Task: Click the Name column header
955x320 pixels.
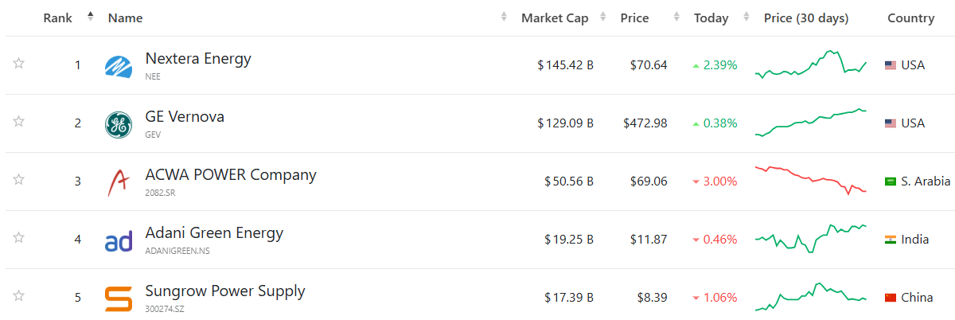Action: pos(125,18)
